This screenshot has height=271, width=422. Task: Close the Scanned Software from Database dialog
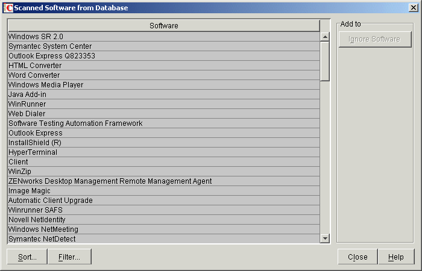pyautogui.click(x=413, y=8)
